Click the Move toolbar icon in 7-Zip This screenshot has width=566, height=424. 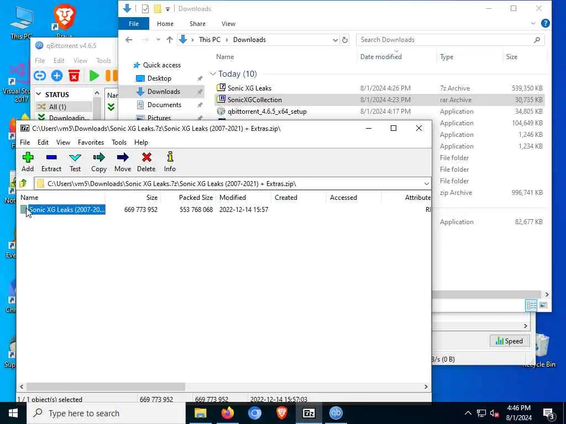tap(123, 162)
